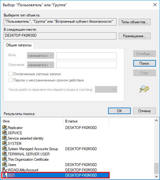Click the Имя text input field

click(86, 56)
